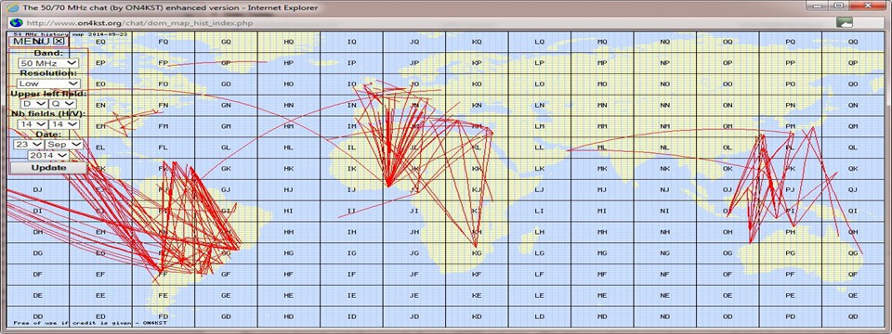Open the upper left field letter D dropdown

click(x=33, y=104)
